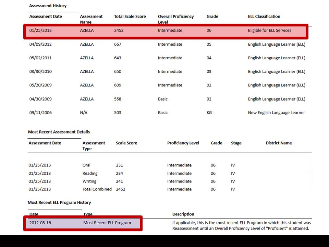The image size is (329, 247).
Task: Select the 04/09/2012 assessment date
Action: click(x=40, y=44)
